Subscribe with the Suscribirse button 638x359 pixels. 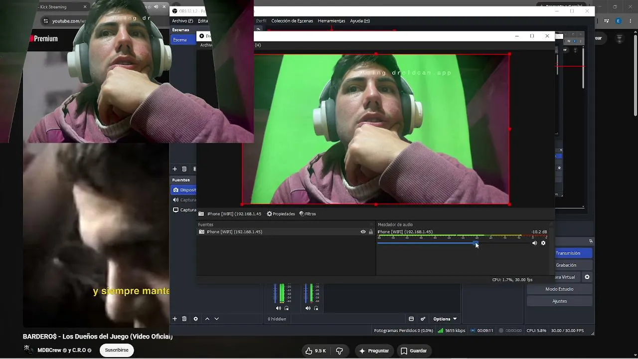117,351
